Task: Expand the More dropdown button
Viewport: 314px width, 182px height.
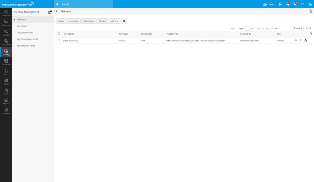Action: tap(114, 21)
